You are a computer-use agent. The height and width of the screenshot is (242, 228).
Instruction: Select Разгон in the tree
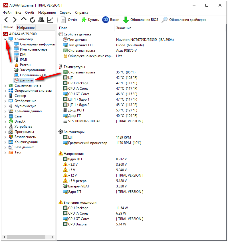[x=25, y=65]
